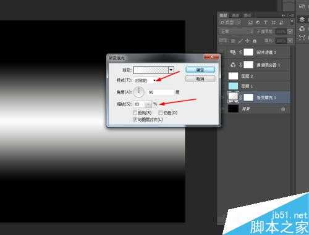Click the mask link icon on 通道混合器 1

[240, 65]
